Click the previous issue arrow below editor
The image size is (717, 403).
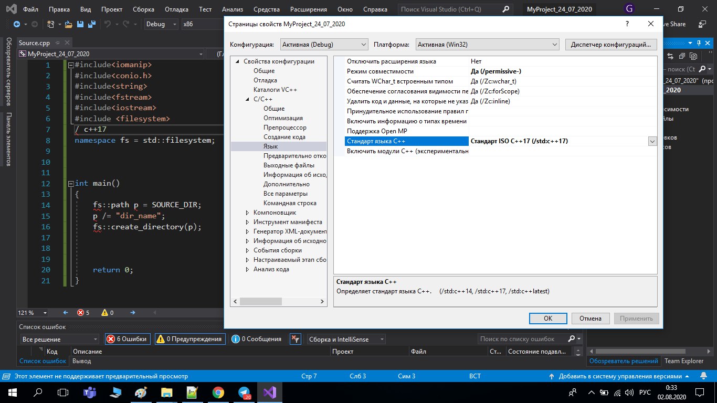tap(66, 312)
